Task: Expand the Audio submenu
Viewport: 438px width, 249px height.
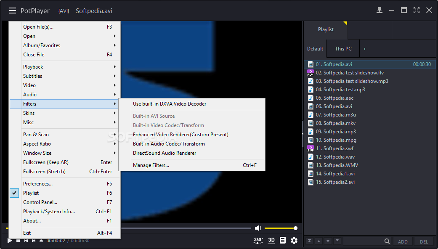Action: (x=65, y=94)
